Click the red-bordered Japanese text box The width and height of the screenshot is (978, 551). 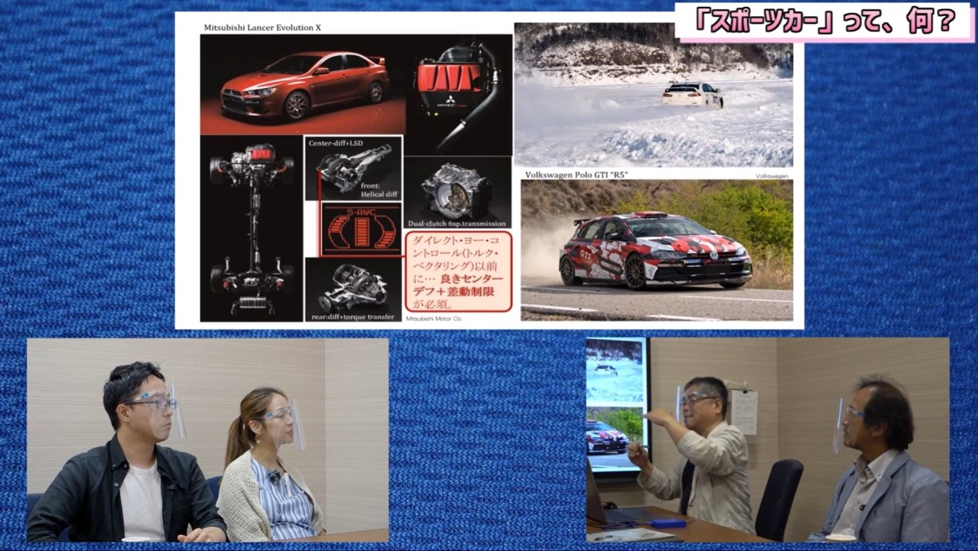tap(458, 271)
